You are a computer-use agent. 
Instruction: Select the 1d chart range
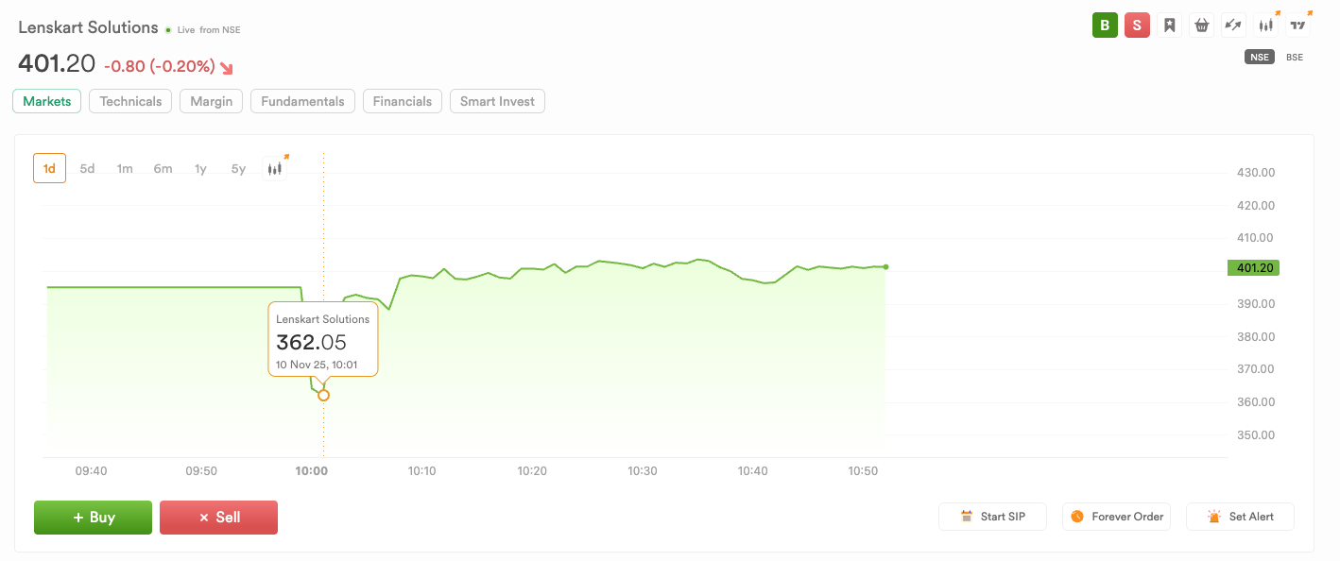pyautogui.click(x=49, y=169)
